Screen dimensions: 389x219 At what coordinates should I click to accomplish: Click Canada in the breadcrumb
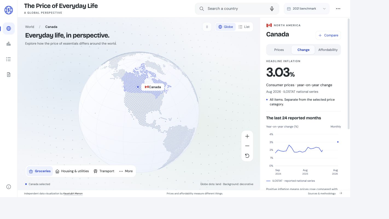coord(51,27)
